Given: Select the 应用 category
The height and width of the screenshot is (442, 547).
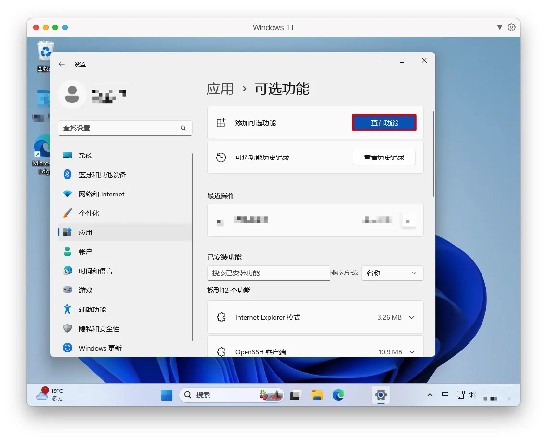Looking at the screenshot, I should point(125,233).
